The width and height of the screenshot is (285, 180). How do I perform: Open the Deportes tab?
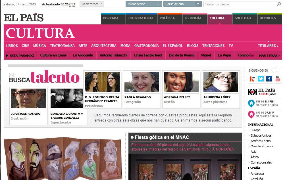pos(270,19)
